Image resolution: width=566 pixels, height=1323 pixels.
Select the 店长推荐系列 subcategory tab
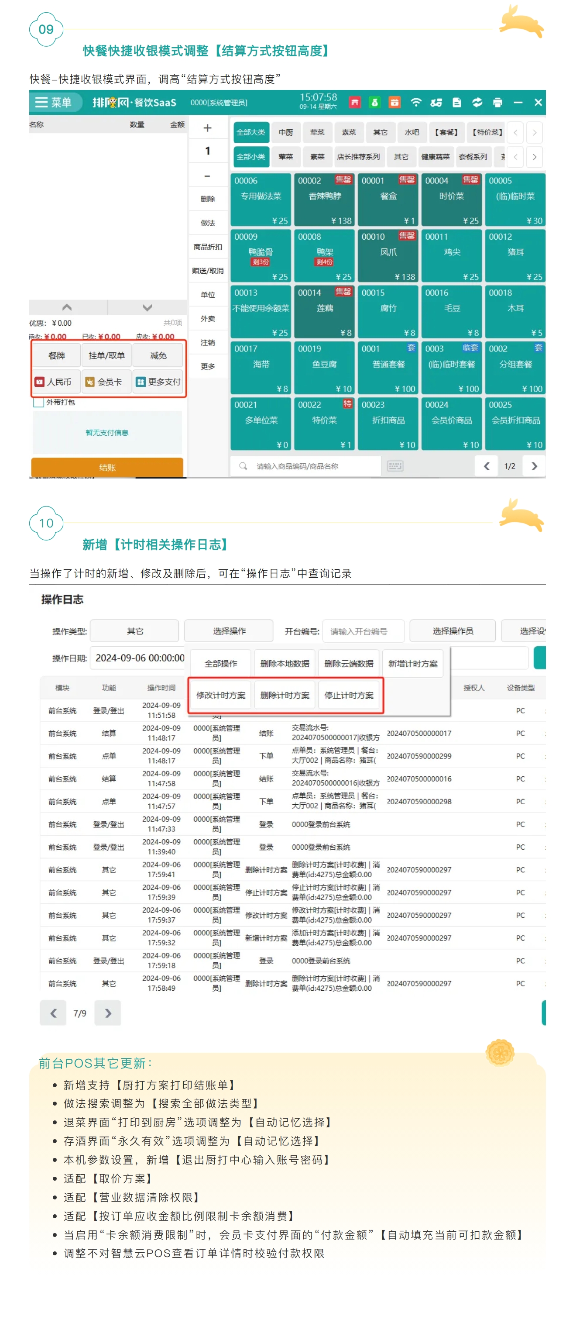(x=358, y=157)
